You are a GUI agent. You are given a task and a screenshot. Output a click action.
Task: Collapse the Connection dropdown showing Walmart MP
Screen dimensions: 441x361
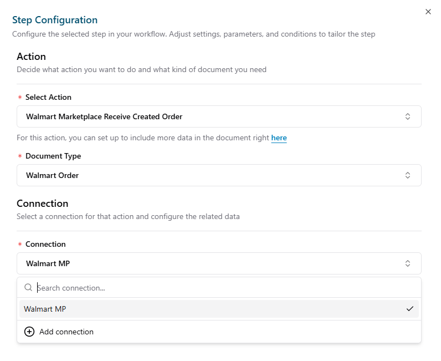coord(219,263)
